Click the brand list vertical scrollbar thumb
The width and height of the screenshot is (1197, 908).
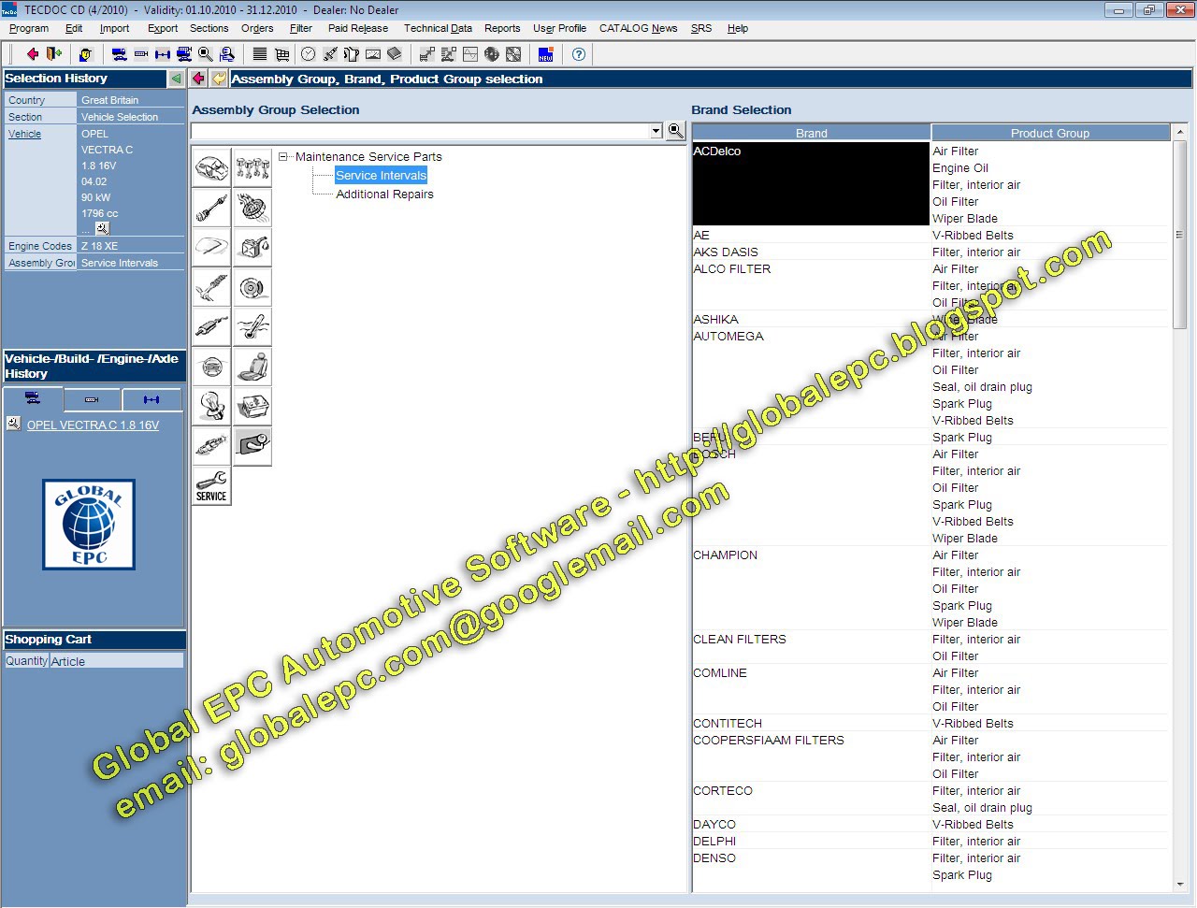(1179, 236)
